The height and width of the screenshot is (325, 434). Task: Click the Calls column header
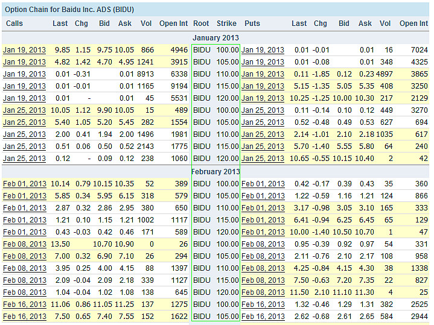click(14, 24)
